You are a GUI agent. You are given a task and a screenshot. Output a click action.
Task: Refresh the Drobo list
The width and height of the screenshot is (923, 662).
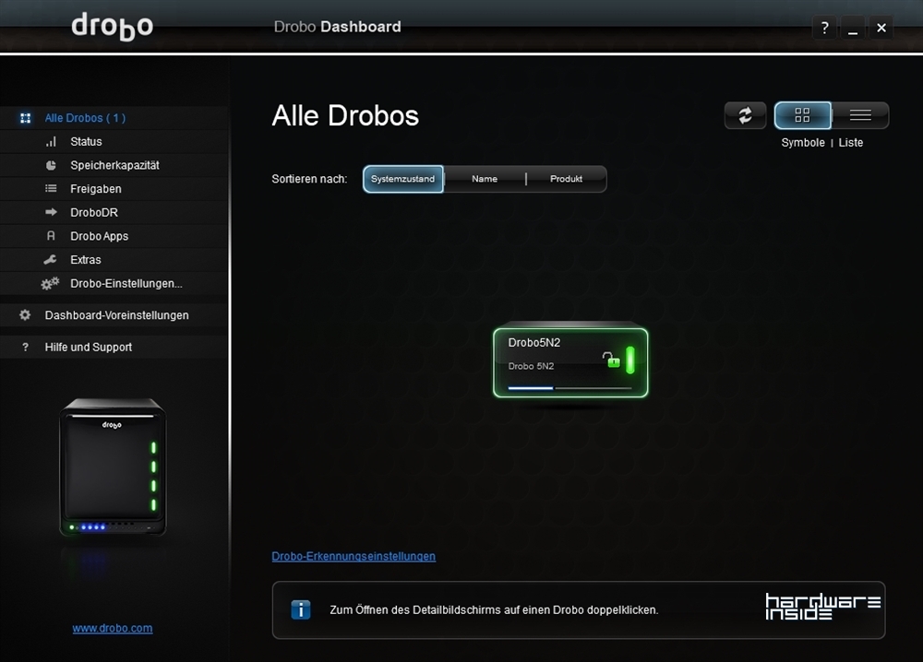click(x=745, y=115)
